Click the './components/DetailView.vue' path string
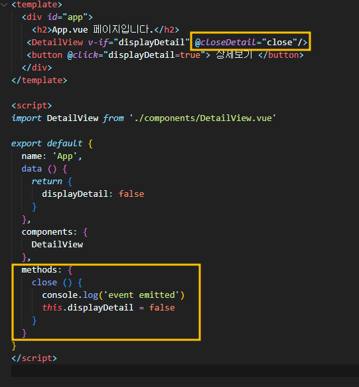 pyautogui.click(x=203, y=118)
